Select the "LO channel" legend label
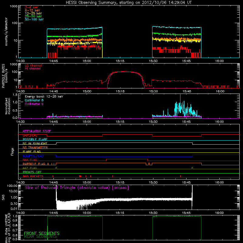This screenshot has width=243, height=243. (x=33, y=66)
